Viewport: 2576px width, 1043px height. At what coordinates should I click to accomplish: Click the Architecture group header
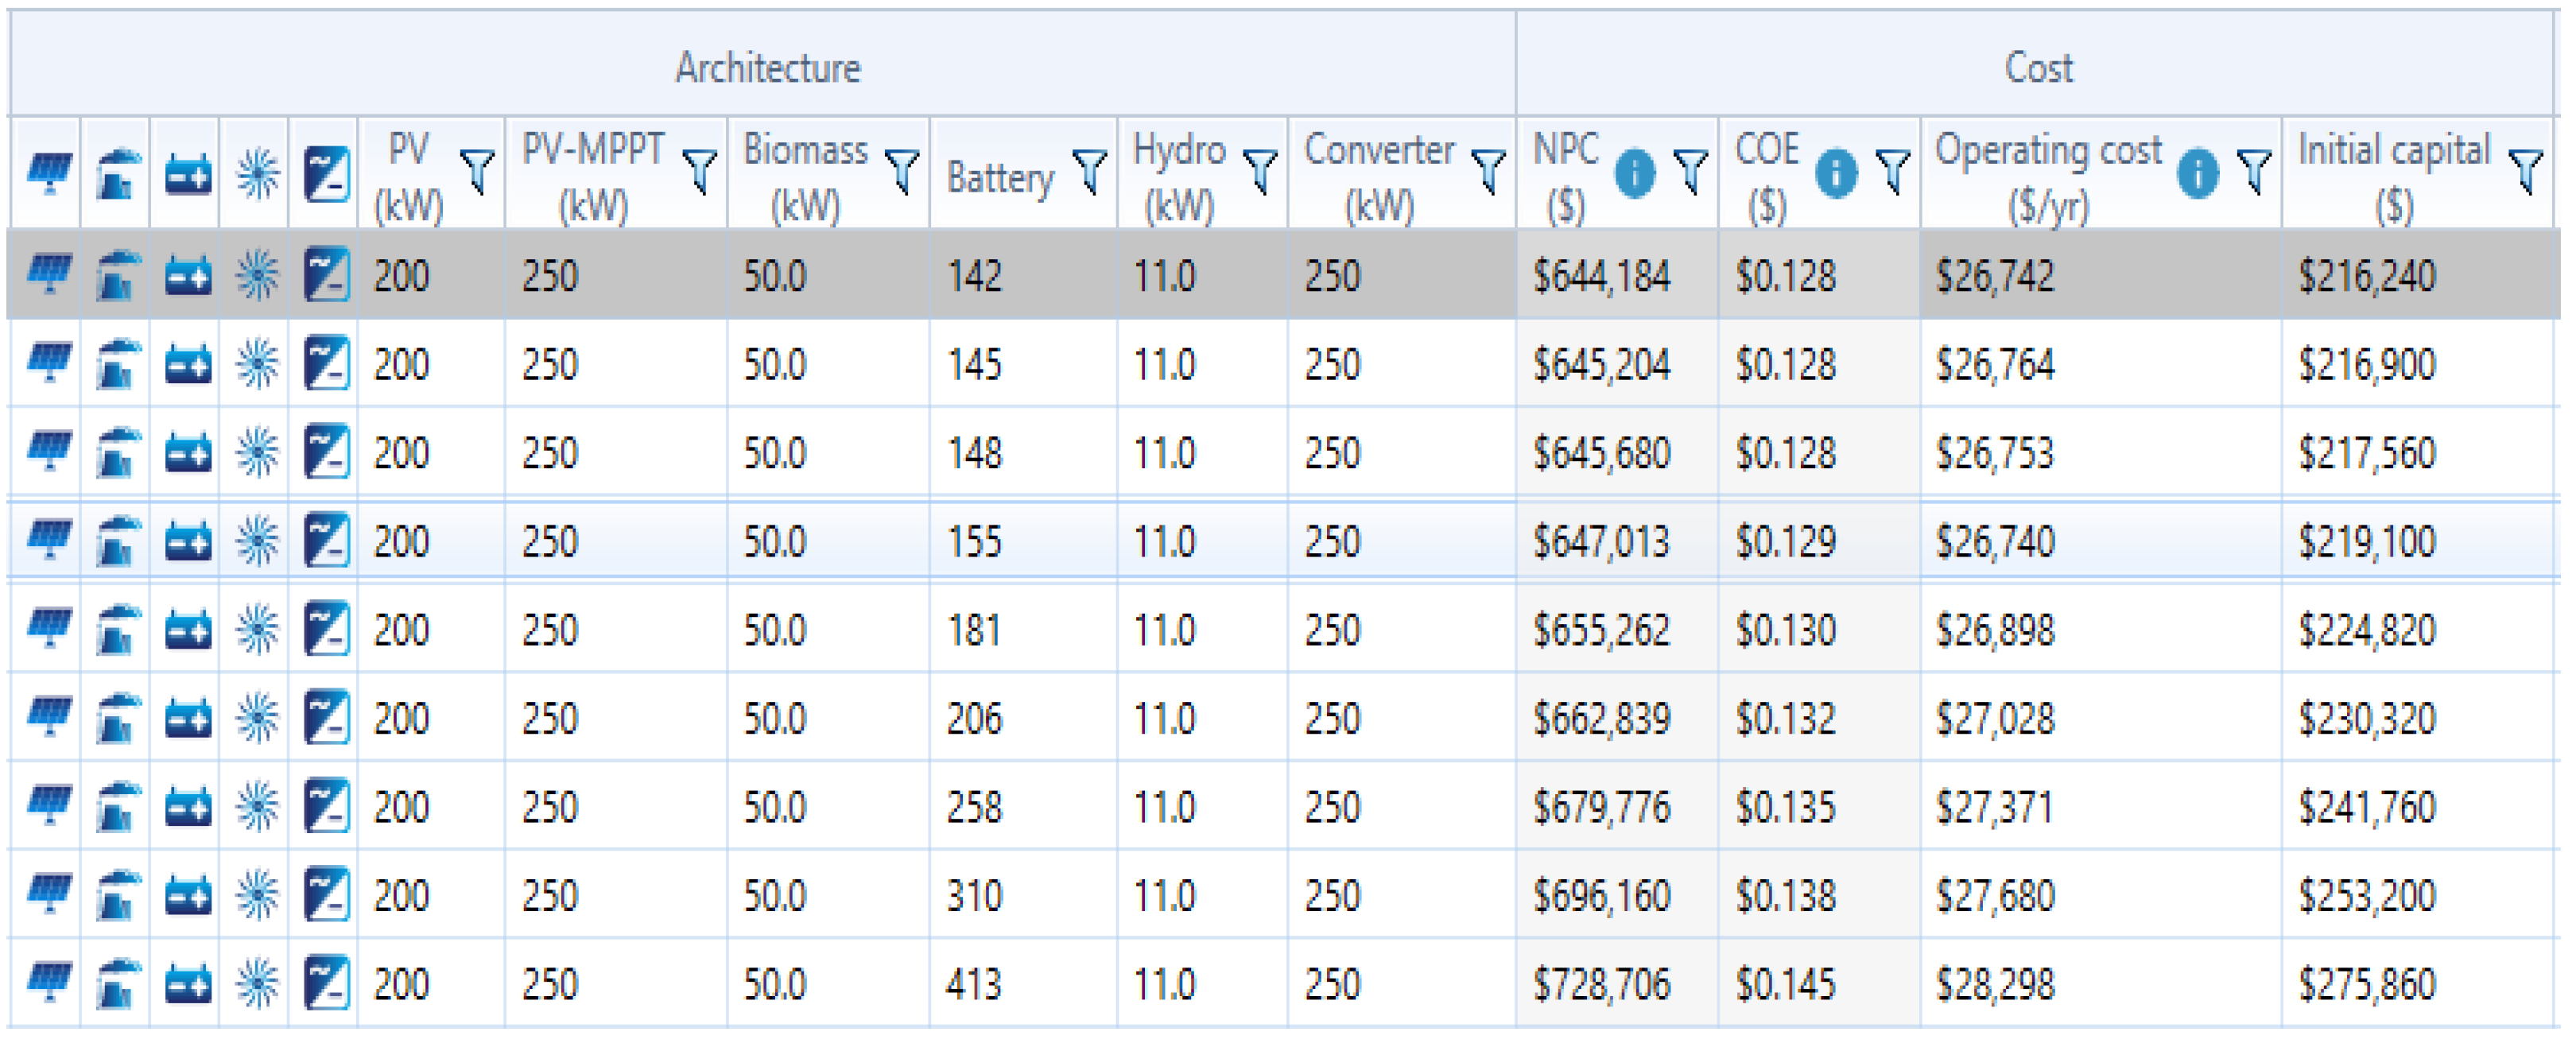click(767, 68)
